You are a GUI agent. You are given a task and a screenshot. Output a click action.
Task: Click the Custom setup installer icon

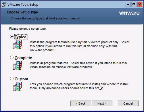(18, 87)
